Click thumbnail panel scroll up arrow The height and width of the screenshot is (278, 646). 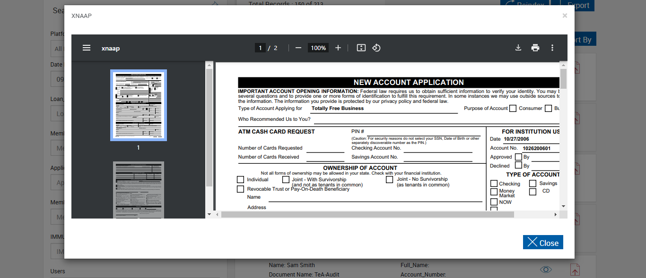click(x=210, y=65)
